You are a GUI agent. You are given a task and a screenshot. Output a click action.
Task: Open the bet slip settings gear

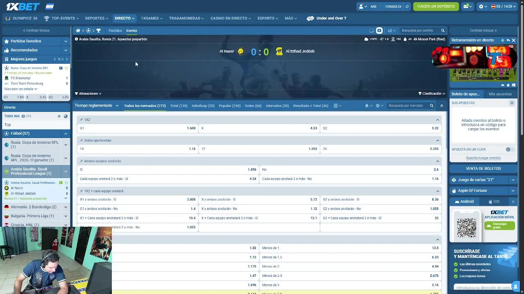click(512, 103)
